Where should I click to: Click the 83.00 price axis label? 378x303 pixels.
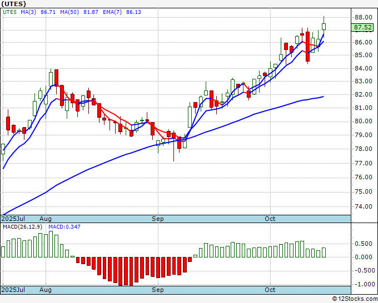point(364,81)
